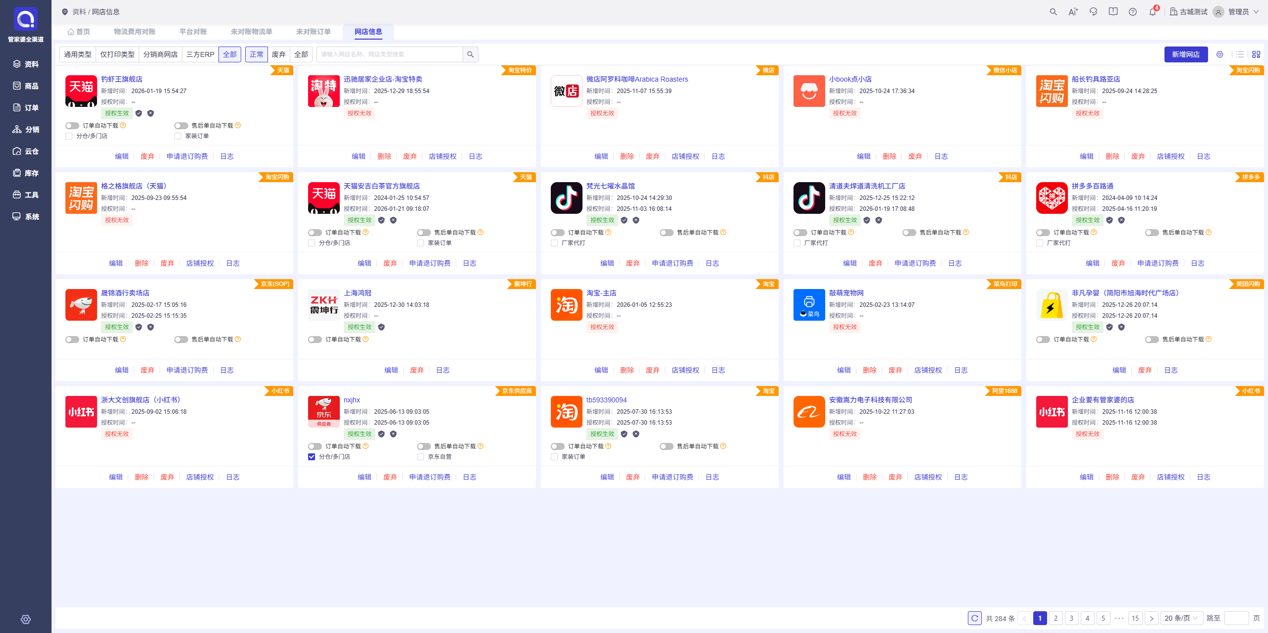Switch to list view layout
The image size is (1268, 633).
1240,54
